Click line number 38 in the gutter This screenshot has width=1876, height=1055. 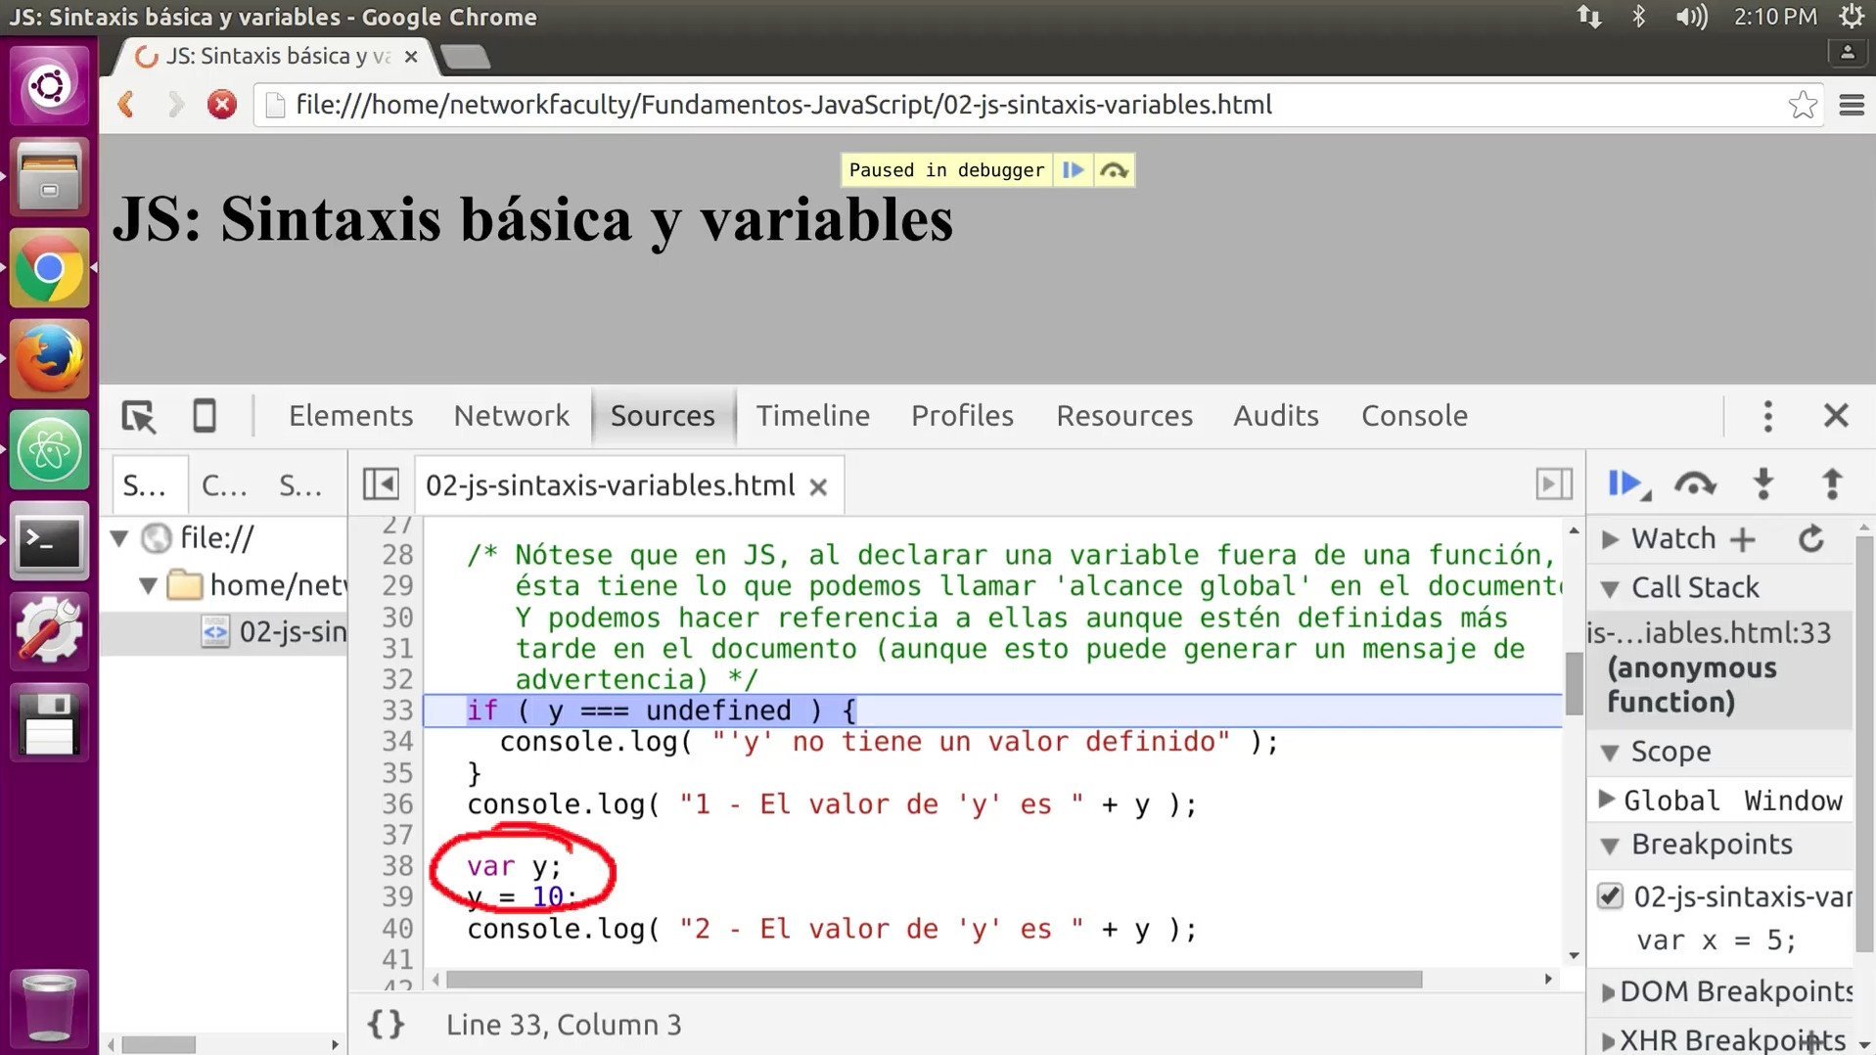click(x=397, y=866)
